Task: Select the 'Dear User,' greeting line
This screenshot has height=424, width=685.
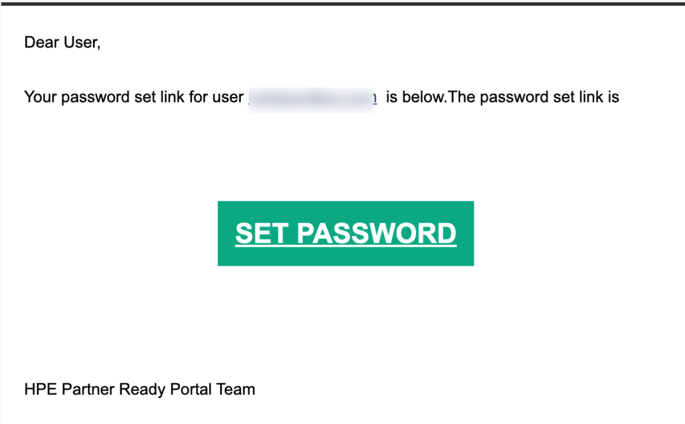Action: [x=62, y=42]
